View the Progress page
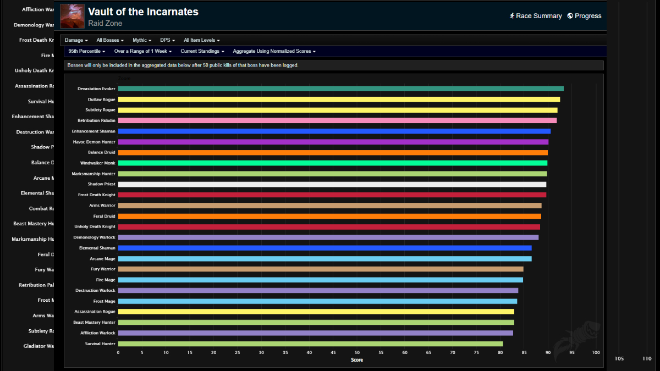This screenshot has height=371, width=660. pyautogui.click(x=588, y=16)
